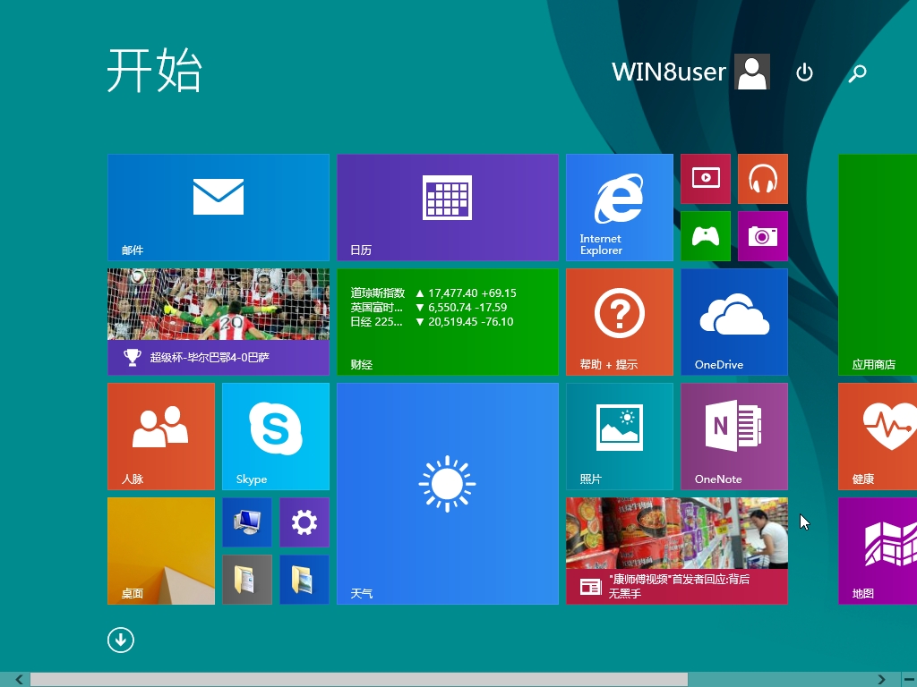Image resolution: width=917 pixels, height=687 pixels.
Task: Click the power options button
Action: pyautogui.click(x=805, y=72)
